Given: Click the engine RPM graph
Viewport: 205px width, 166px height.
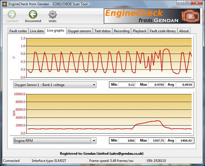Looking at the screenshot, I should 109,114.
